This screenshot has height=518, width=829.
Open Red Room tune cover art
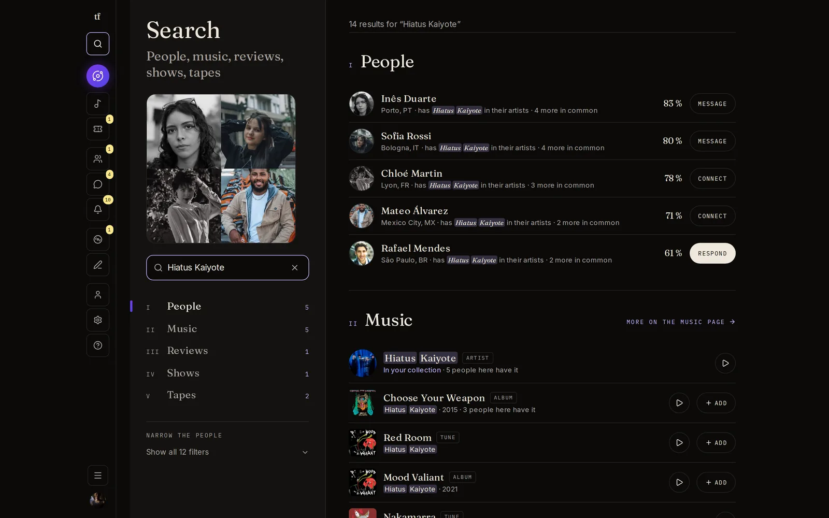point(363,443)
